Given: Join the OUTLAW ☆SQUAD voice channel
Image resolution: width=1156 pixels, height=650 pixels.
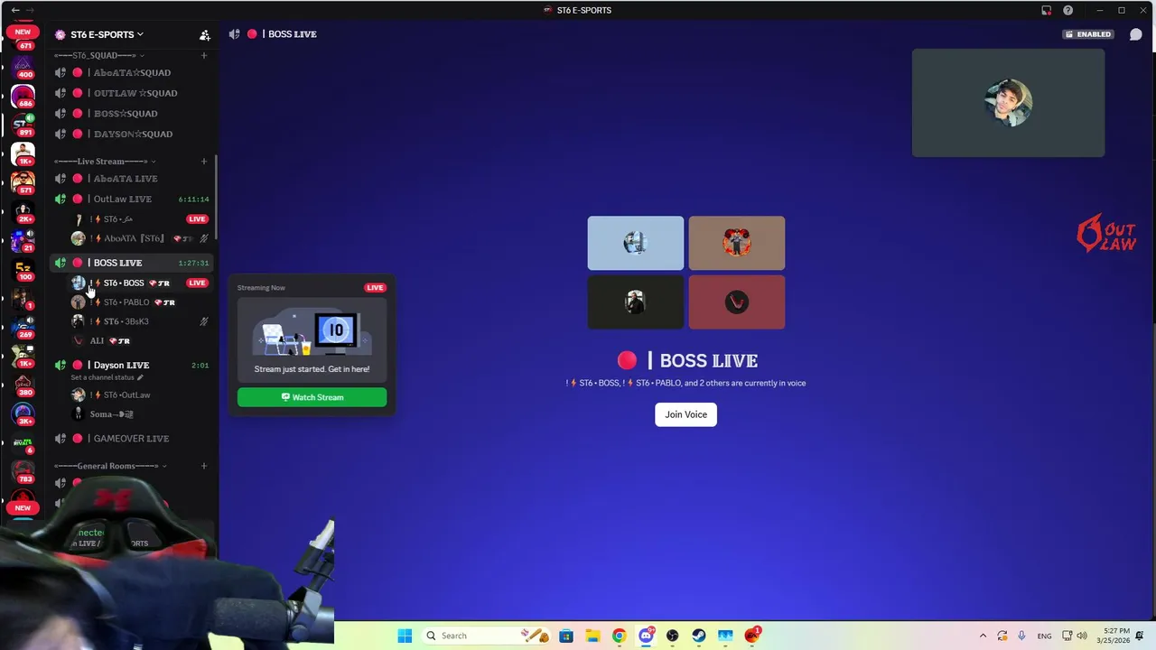Looking at the screenshot, I should click(133, 93).
